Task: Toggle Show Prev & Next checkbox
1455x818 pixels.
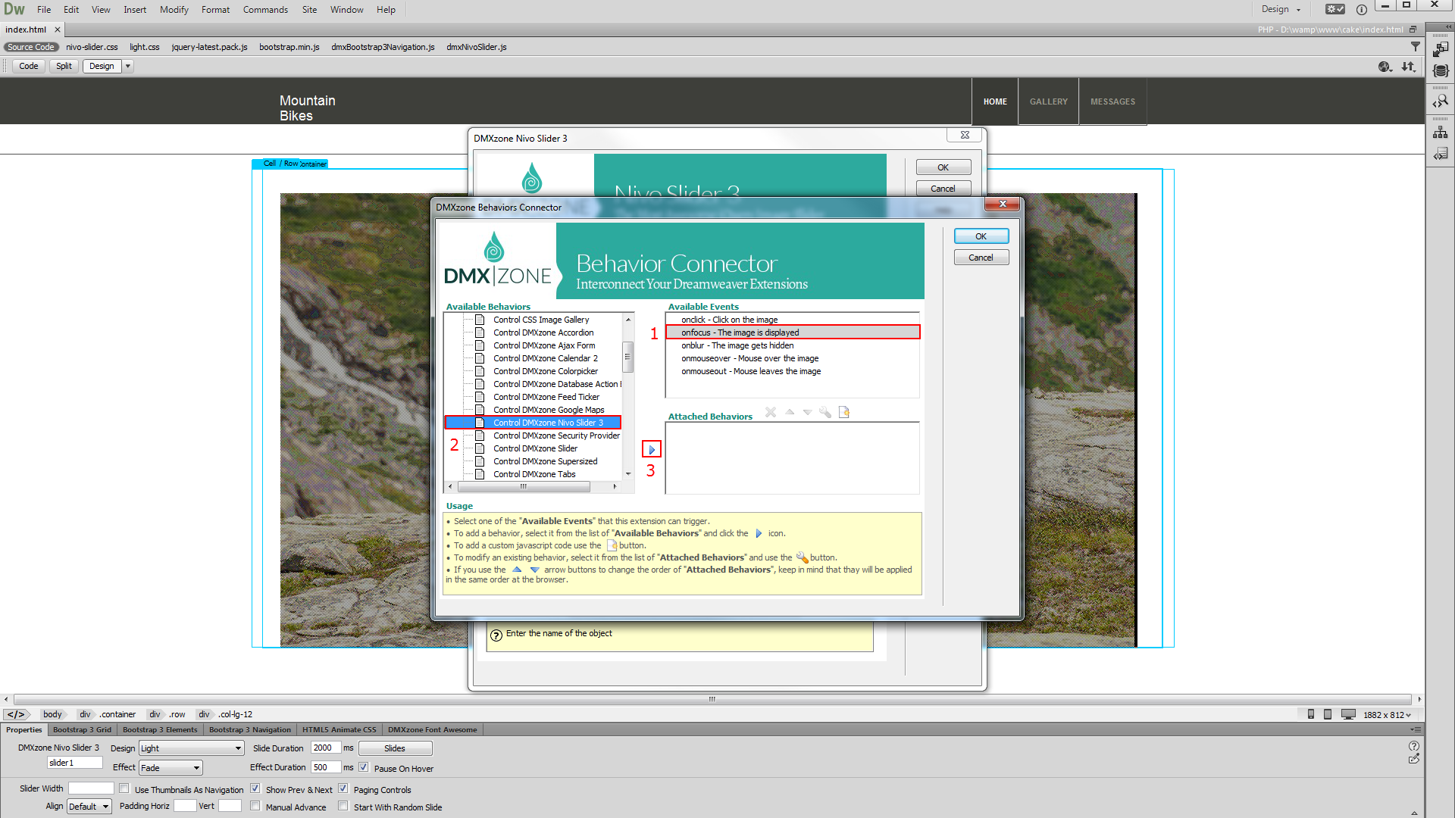Action: click(x=255, y=788)
